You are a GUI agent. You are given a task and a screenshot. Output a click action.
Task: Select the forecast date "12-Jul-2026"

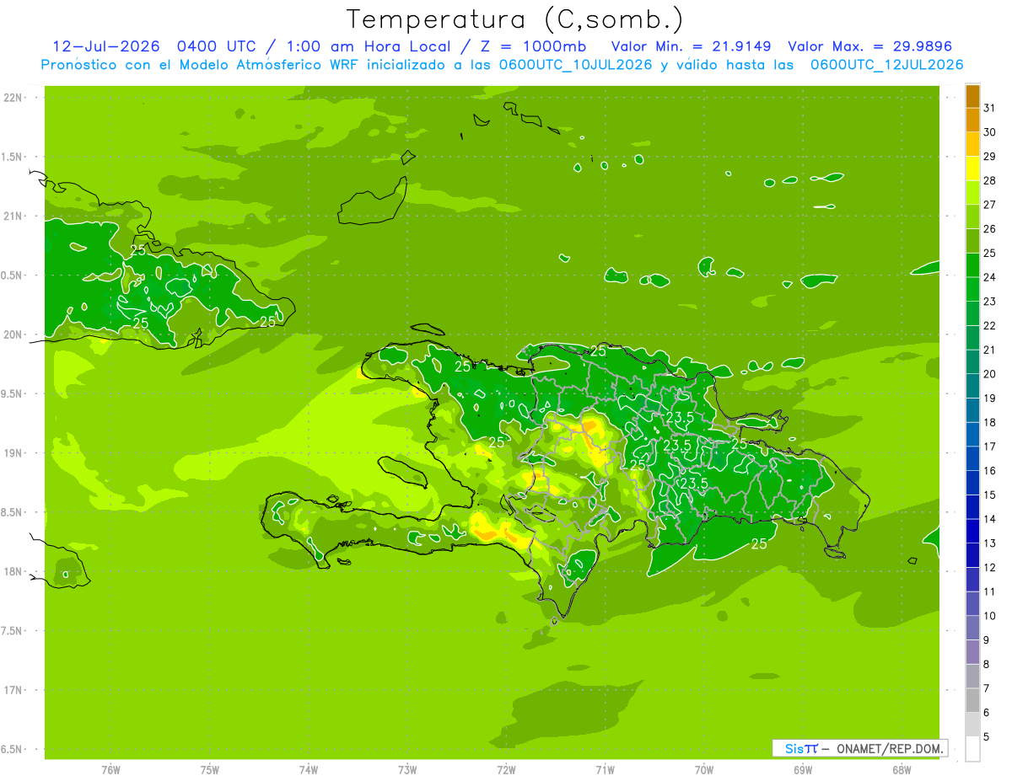[106, 46]
